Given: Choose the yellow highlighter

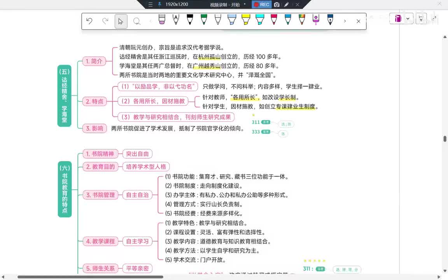Looking at the screenshot, I should [246, 19].
